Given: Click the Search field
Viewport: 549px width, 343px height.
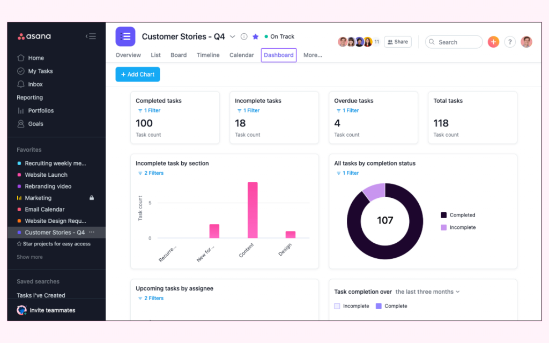Looking at the screenshot, I should click(454, 42).
